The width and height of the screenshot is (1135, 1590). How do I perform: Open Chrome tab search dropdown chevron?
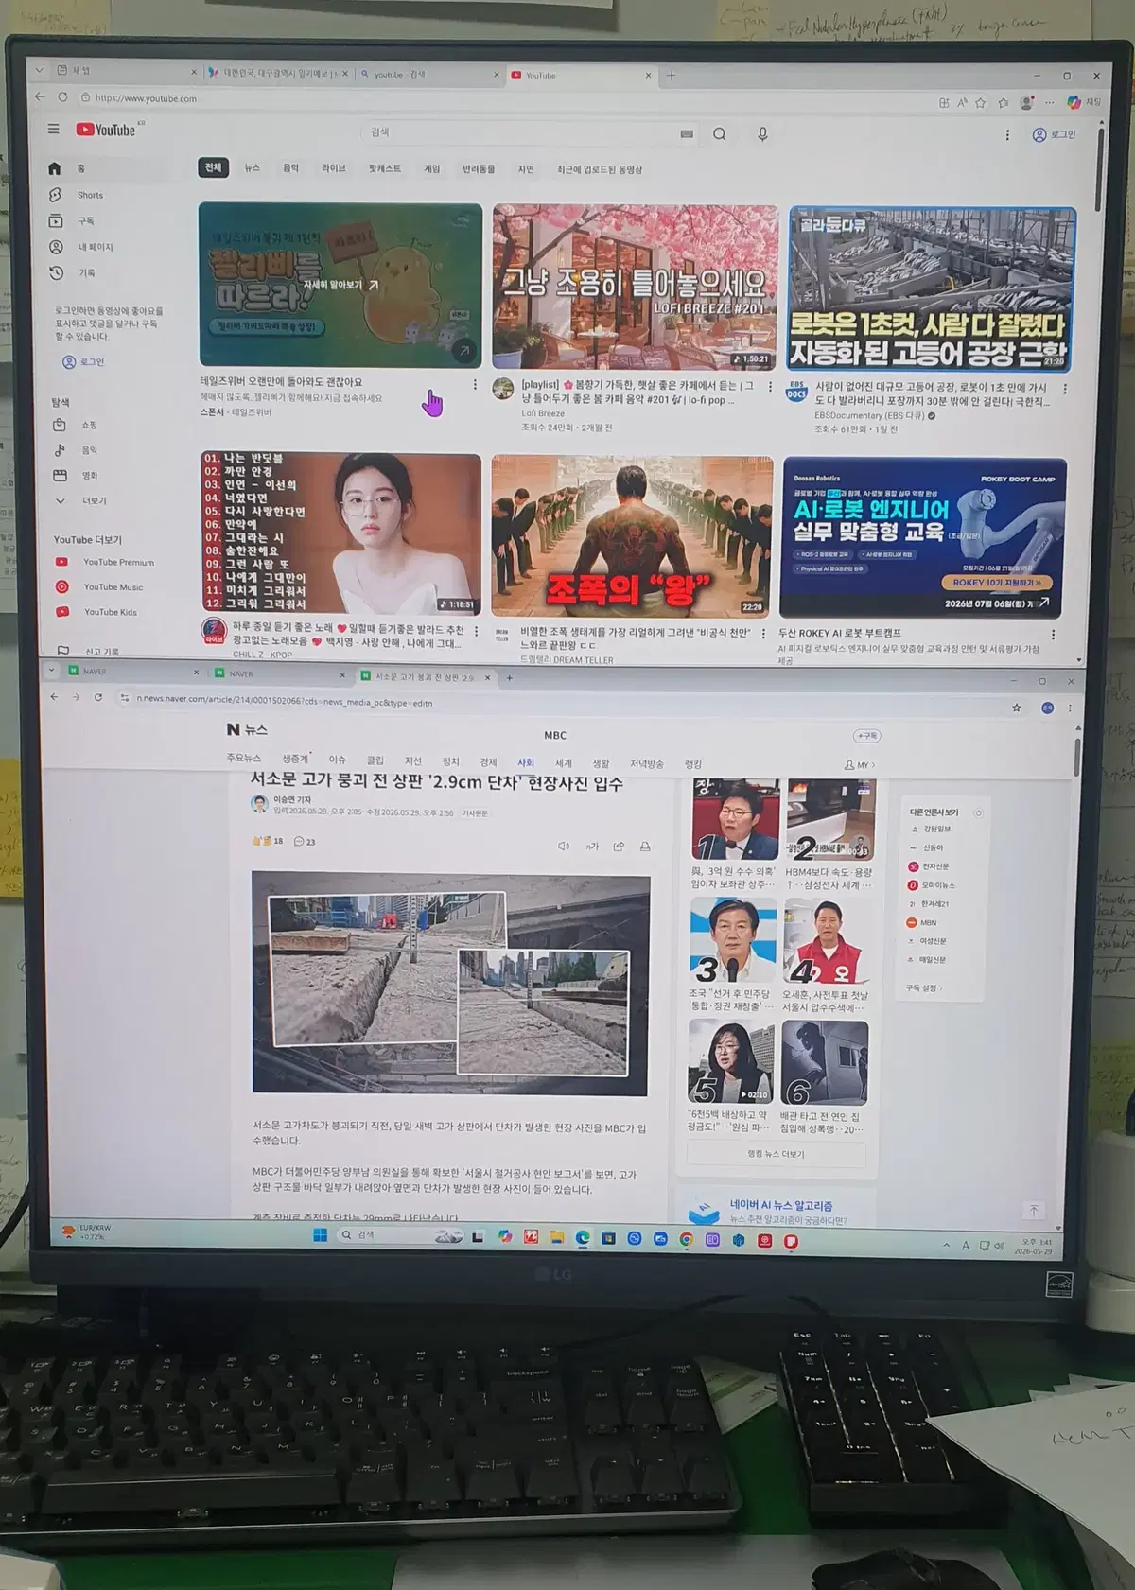tap(50, 670)
